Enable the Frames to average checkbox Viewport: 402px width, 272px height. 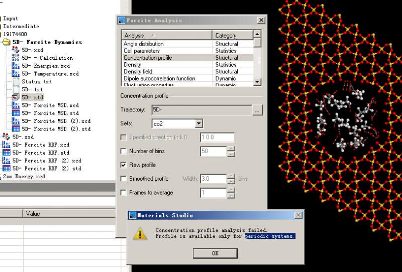click(x=123, y=193)
